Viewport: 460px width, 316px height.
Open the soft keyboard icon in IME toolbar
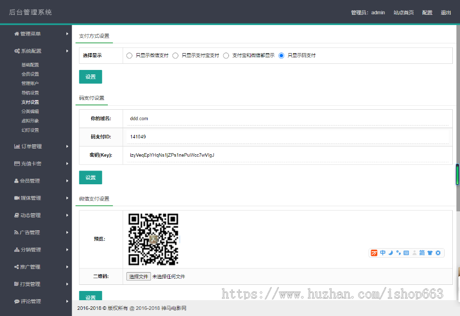pos(406,253)
